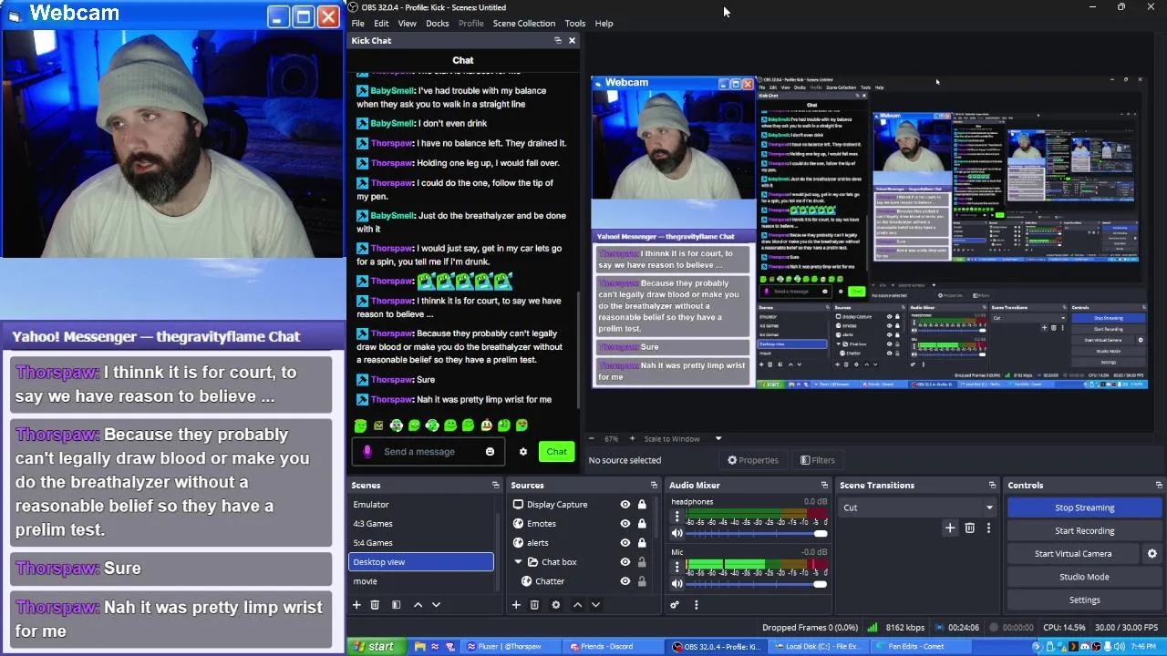1167x656 pixels.
Task: Mute the Mic audio channel
Action: 676,583
